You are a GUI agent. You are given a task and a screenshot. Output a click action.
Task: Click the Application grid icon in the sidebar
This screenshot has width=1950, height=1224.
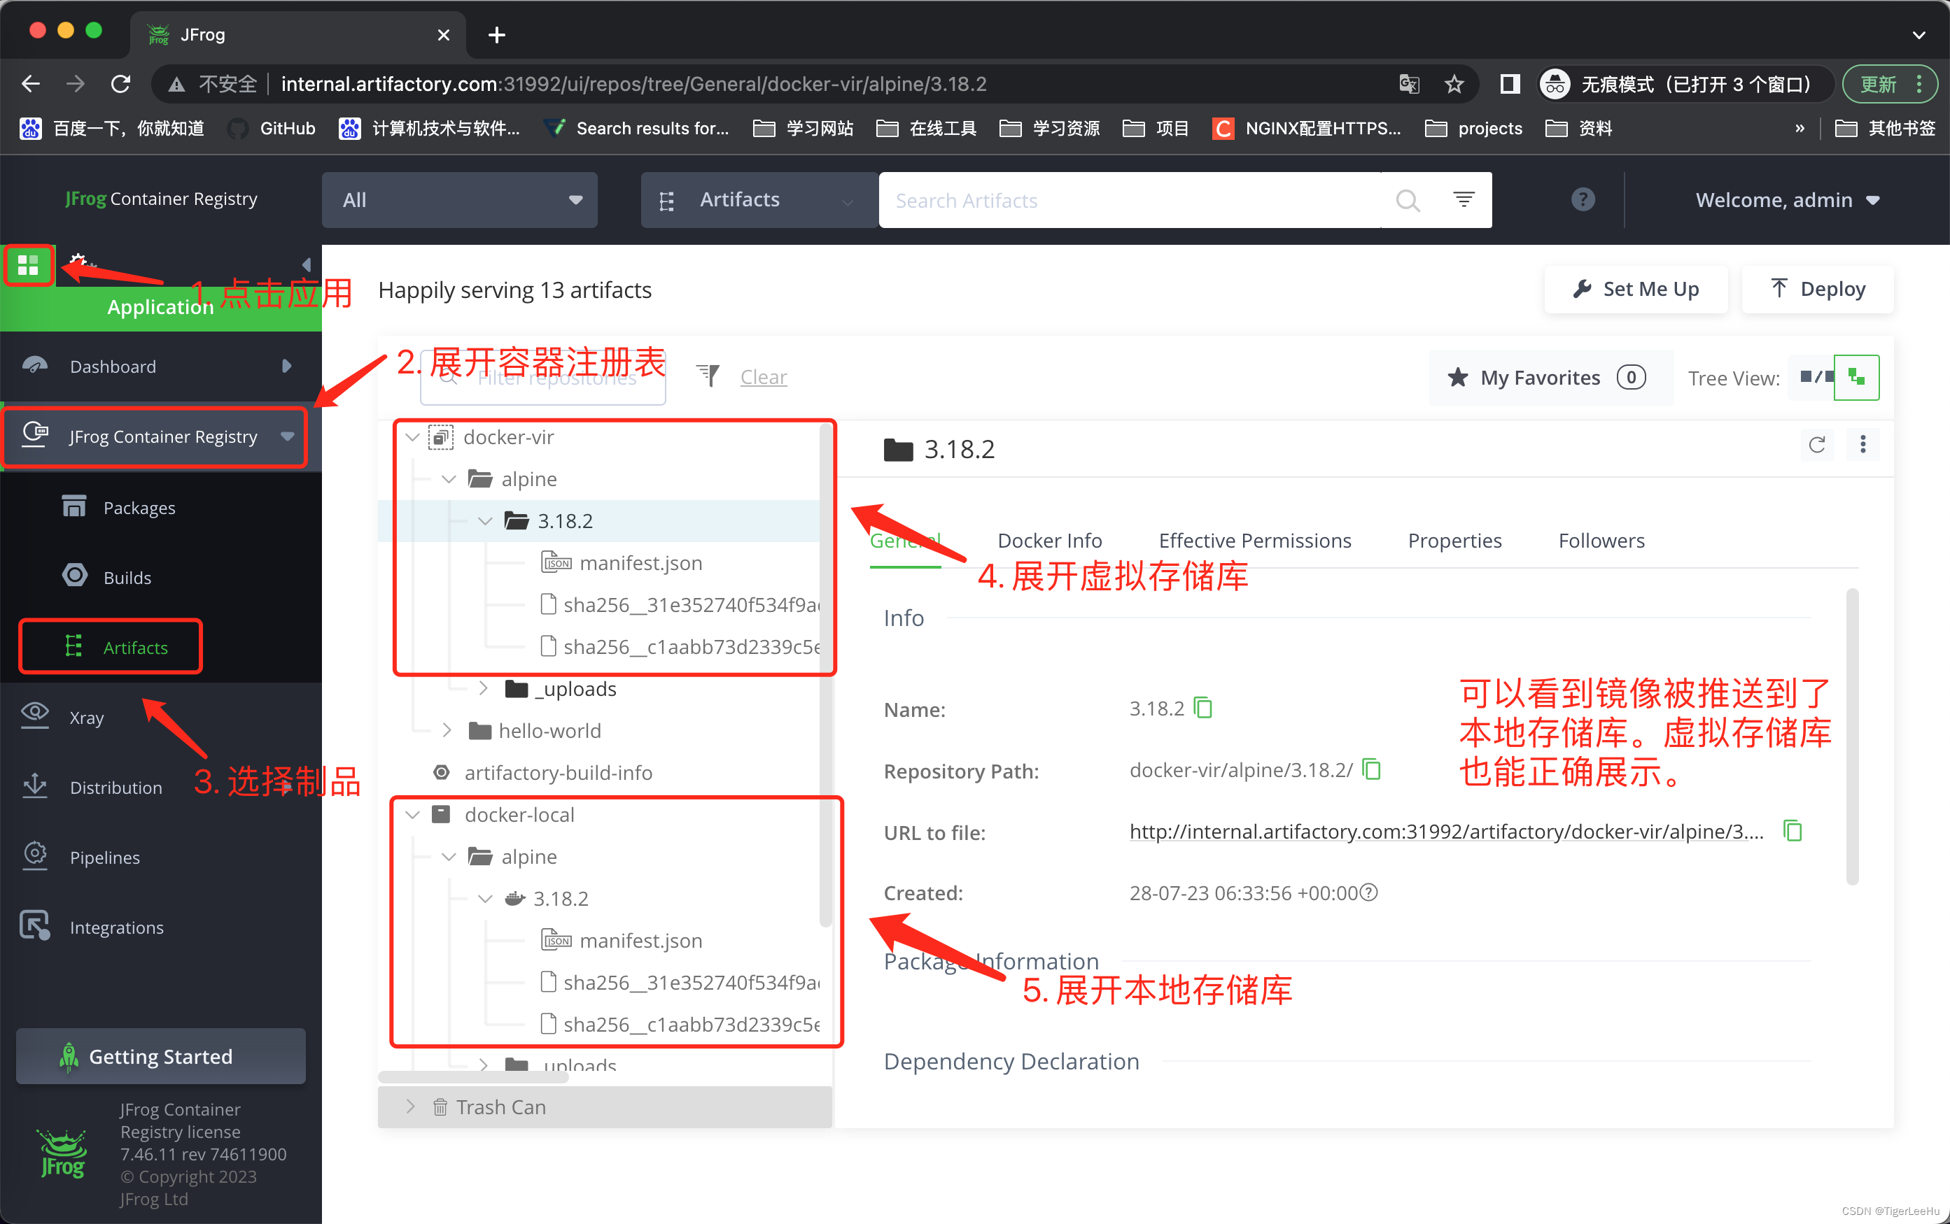(28, 264)
